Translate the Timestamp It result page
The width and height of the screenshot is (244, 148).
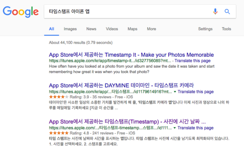click(x=192, y=61)
